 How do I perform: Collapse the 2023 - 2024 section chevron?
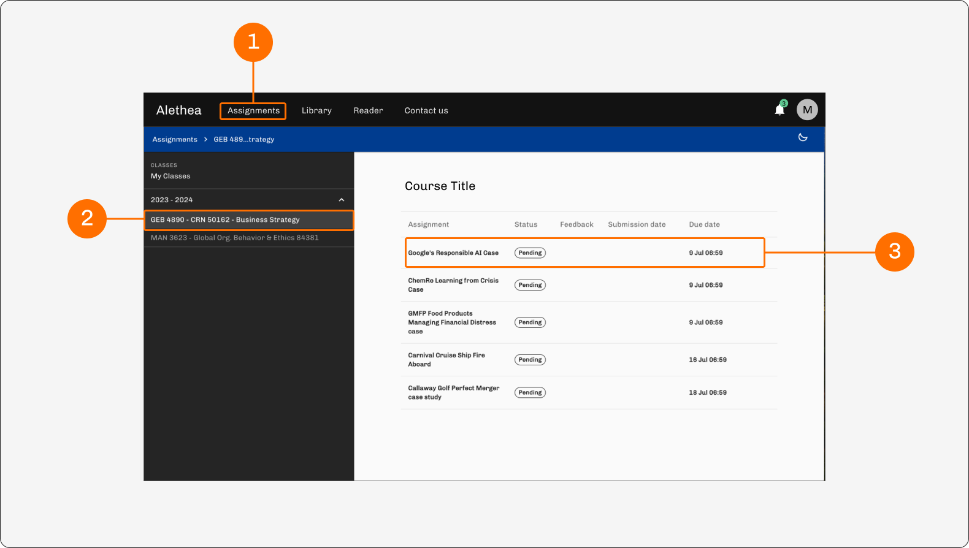(x=342, y=200)
